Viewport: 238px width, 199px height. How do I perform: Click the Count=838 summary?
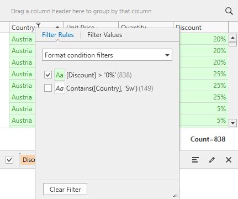pos(208,139)
